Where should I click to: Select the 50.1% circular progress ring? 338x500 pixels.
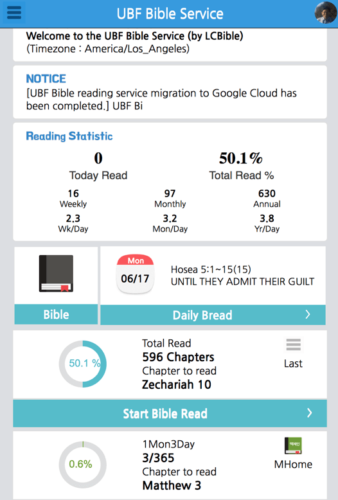pos(83,364)
